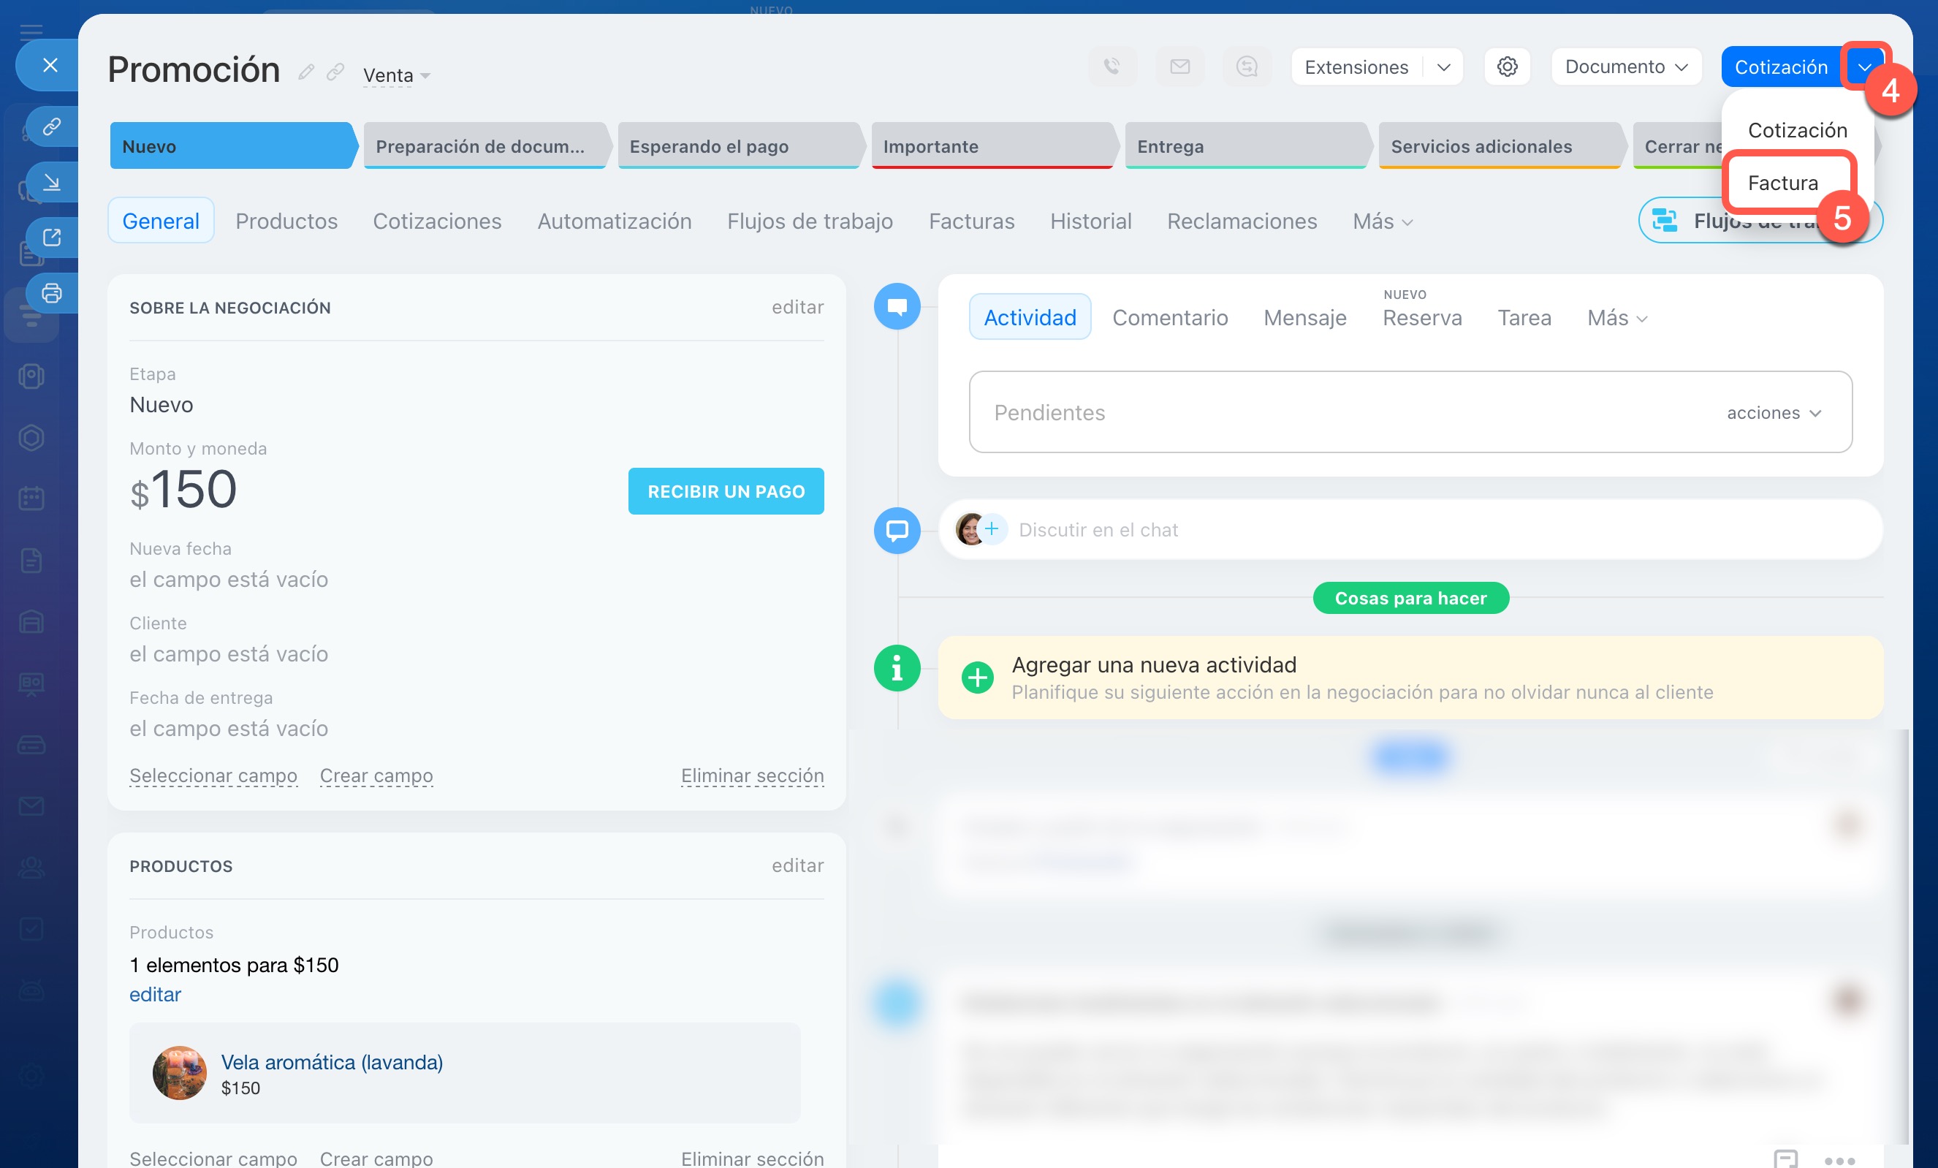Click the print icon on left side panel
Viewport: 1938px width, 1168px height.
[52, 293]
